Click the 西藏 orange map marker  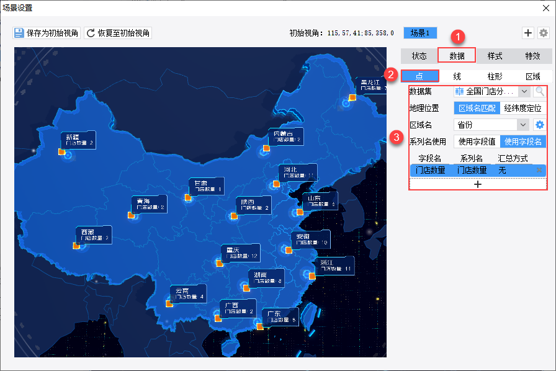(76, 246)
